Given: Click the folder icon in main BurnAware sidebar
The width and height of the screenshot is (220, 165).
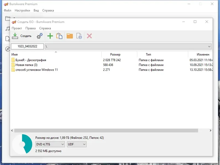Looking at the screenshot, I should pos(8,18).
